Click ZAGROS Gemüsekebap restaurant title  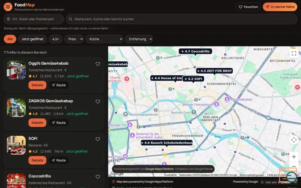(51, 101)
